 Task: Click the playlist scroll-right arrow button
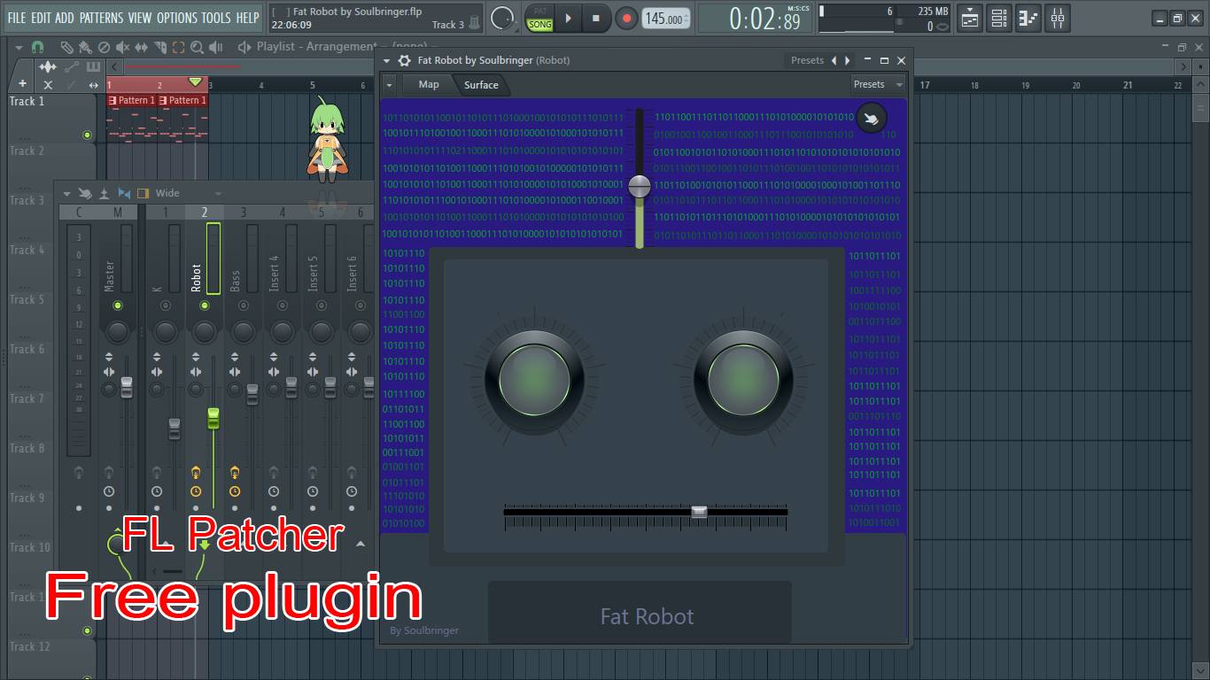[1184, 66]
